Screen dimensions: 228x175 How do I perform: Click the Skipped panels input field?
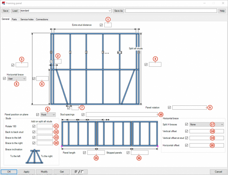coord(140,153)
